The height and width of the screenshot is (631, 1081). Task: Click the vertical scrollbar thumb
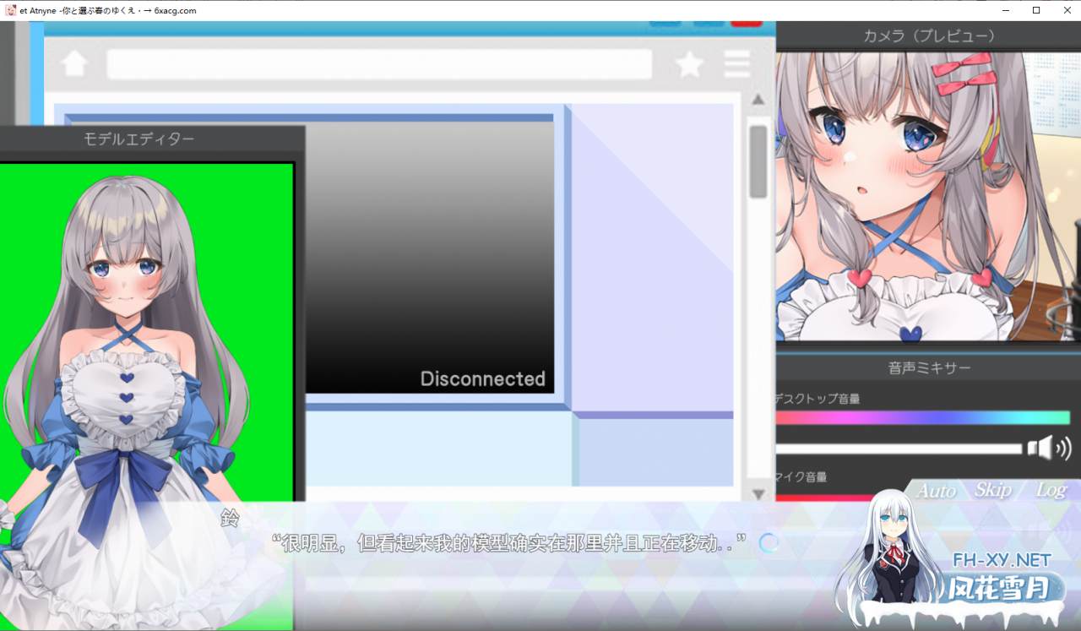pos(758,161)
